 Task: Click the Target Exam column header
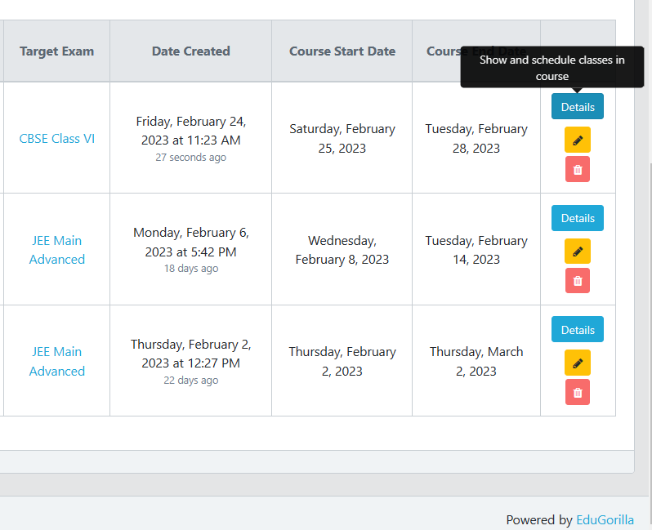tap(57, 51)
